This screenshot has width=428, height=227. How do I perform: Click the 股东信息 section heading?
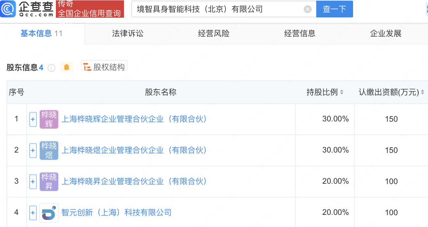pos(22,68)
